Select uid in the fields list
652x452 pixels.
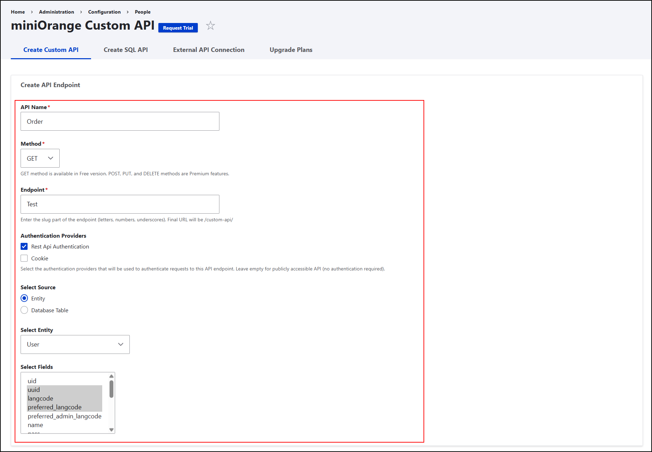[65, 381]
